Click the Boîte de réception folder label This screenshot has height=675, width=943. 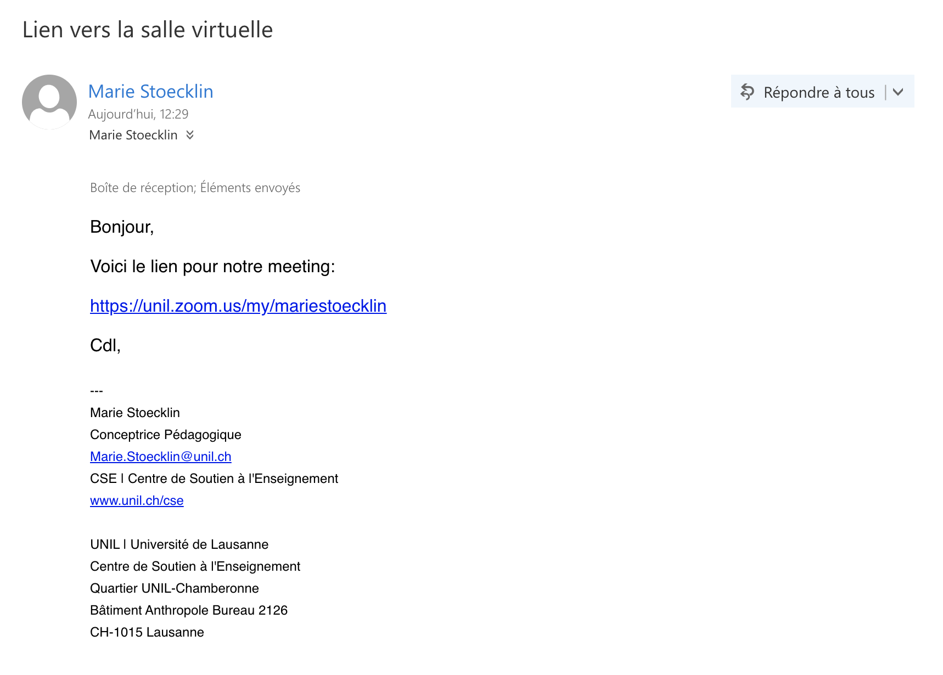(143, 188)
